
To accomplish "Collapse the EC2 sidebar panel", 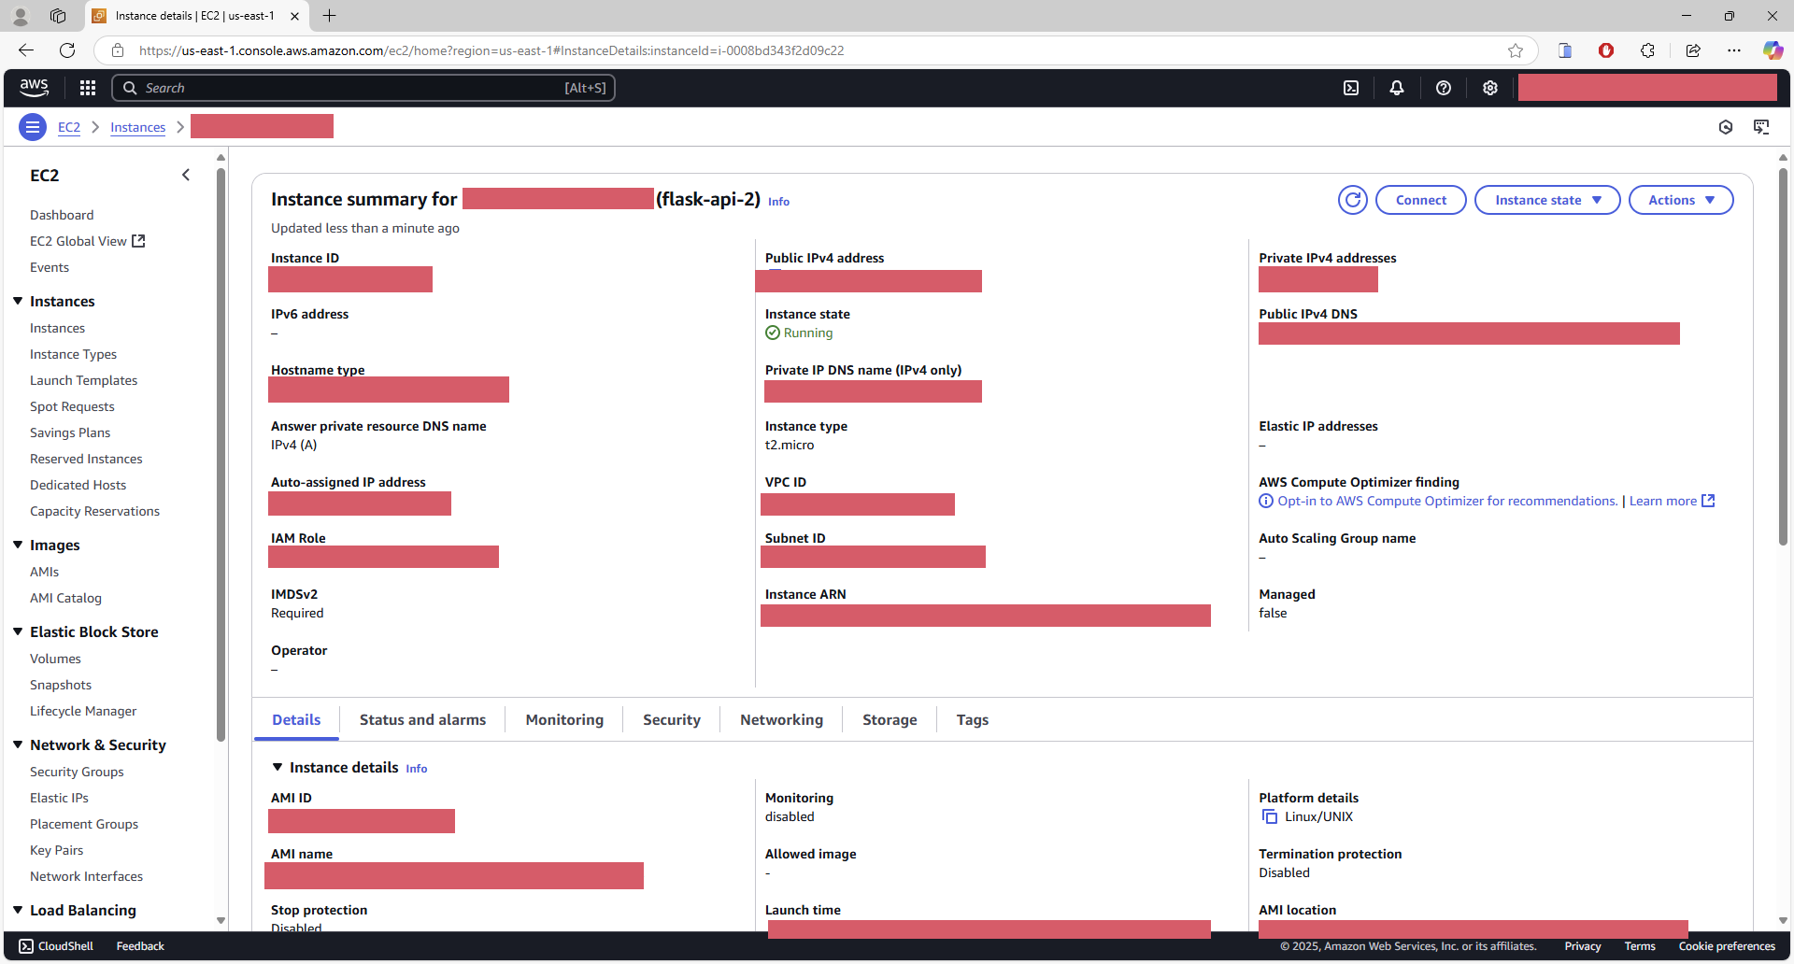I will [x=186, y=176].
